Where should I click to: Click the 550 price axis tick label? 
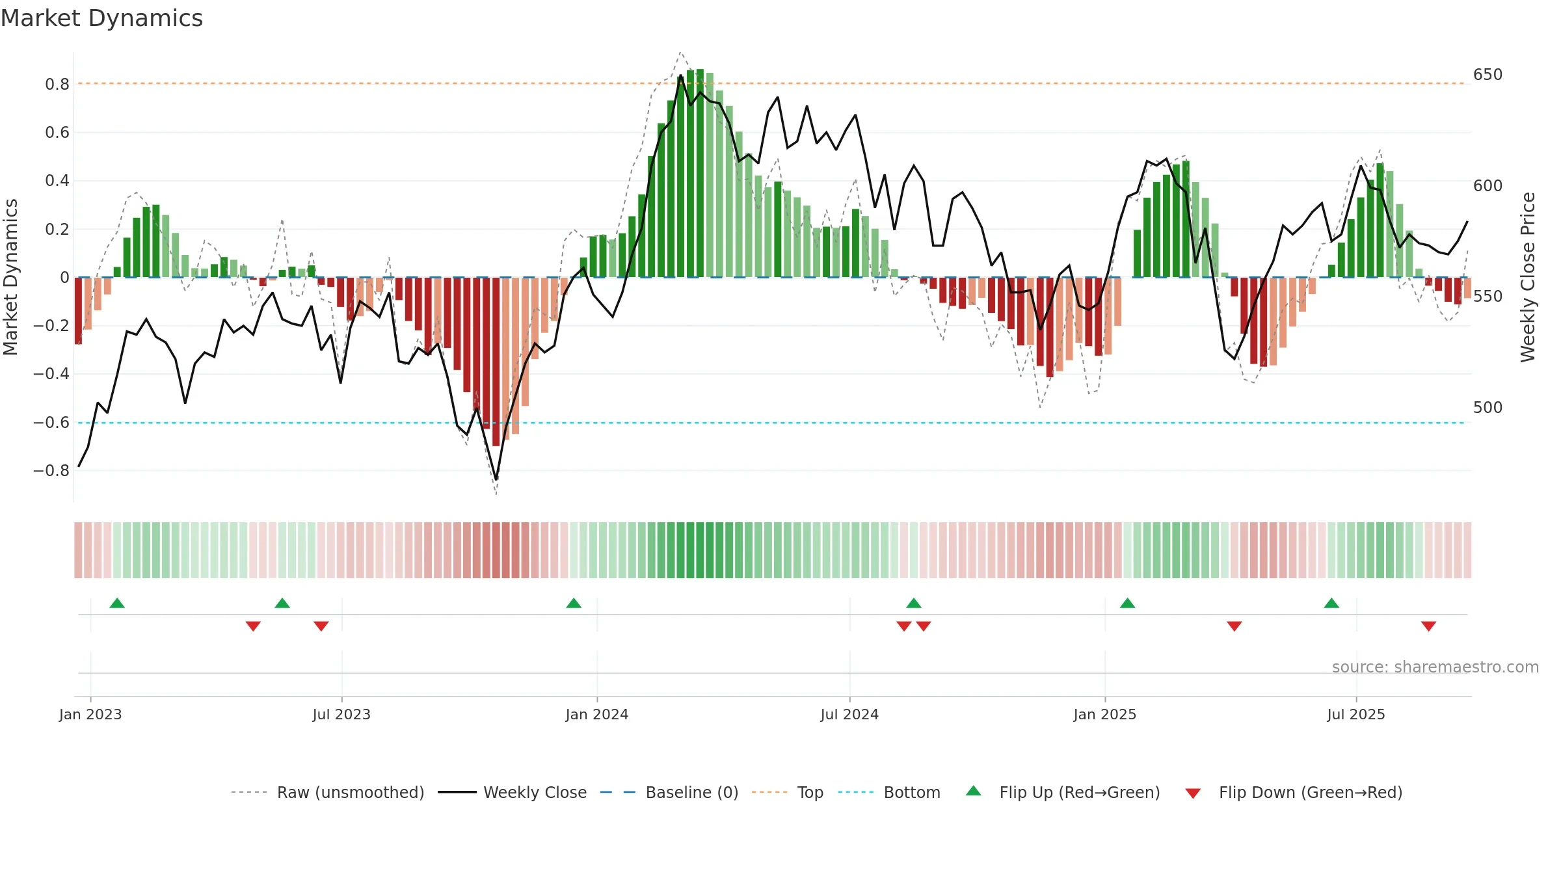coord(1488,297)
